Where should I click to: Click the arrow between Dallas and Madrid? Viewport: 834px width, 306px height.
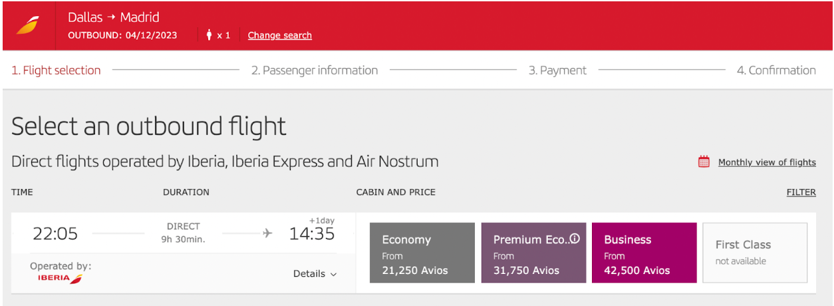pyautogui.click(x=112, y=18)
